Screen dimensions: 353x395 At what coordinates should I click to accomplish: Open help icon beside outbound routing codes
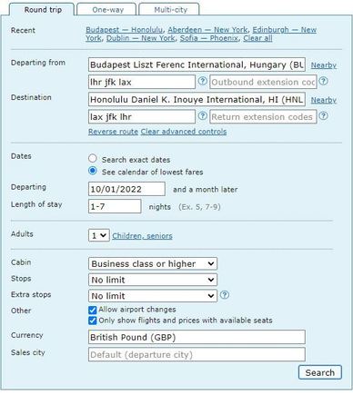coord(202,81)
